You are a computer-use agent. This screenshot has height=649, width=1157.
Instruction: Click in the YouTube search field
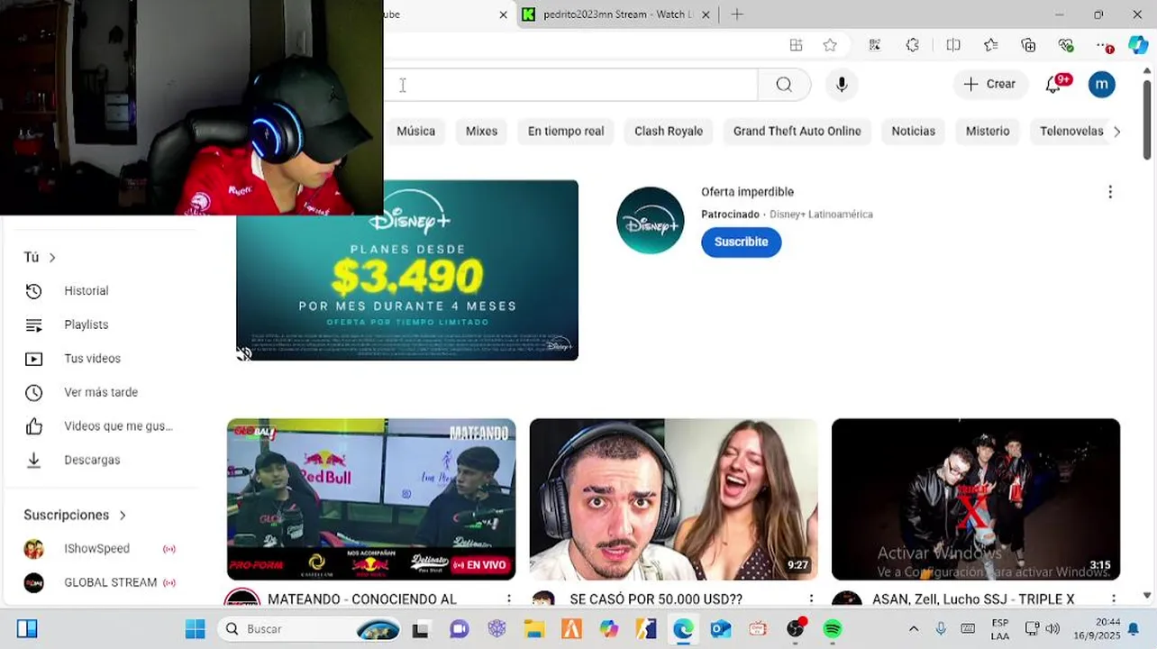(570, 85)
